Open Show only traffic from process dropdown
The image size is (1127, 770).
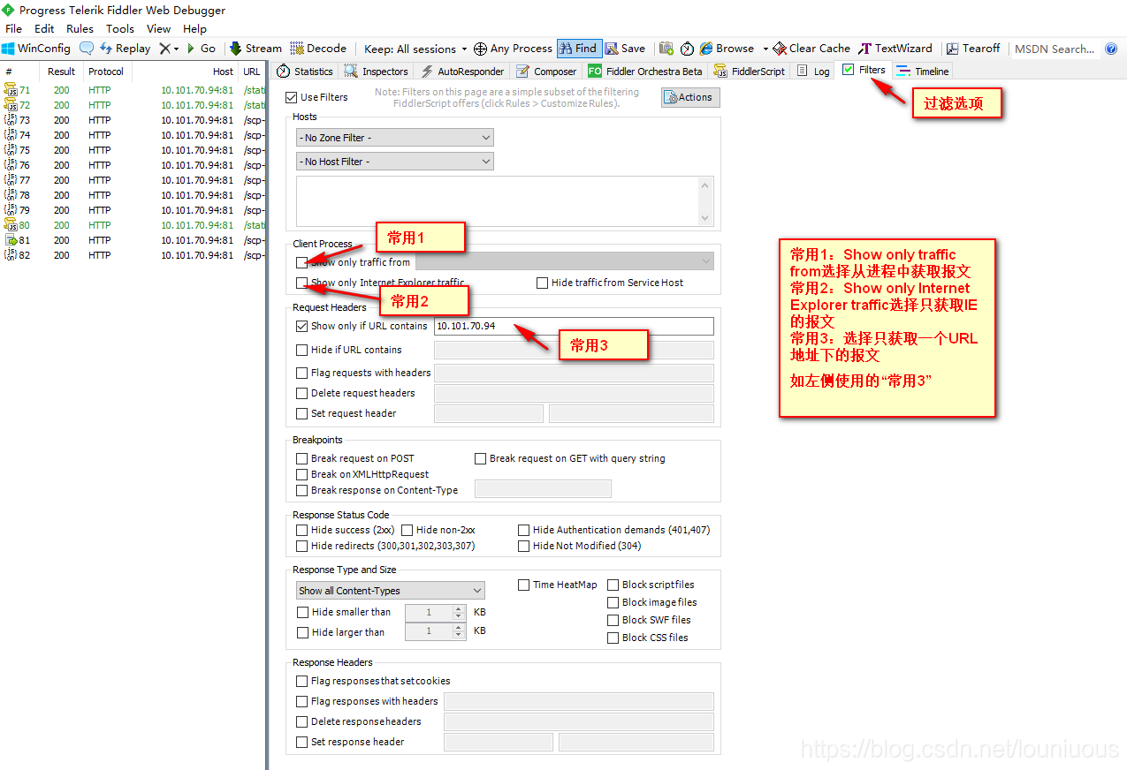pos(564,261)
